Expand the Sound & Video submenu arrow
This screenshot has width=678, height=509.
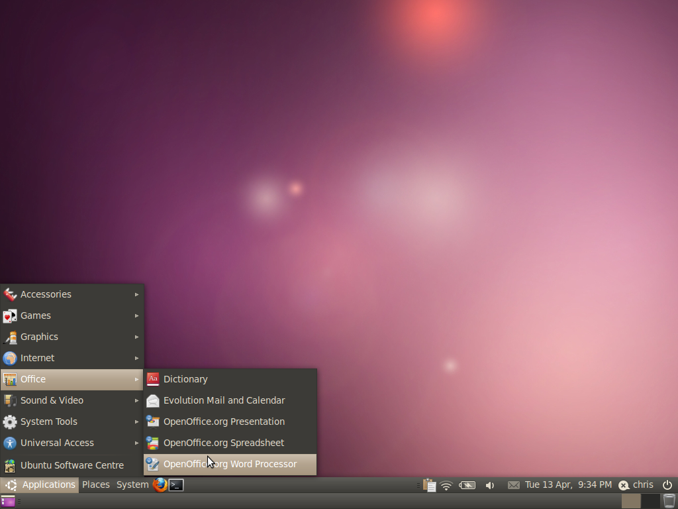pos(136,400)
